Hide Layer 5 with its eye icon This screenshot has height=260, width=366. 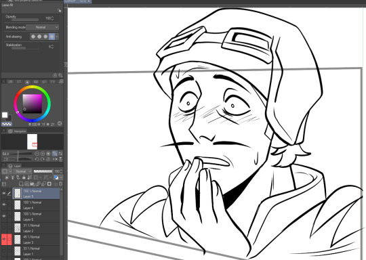[4, 194]
